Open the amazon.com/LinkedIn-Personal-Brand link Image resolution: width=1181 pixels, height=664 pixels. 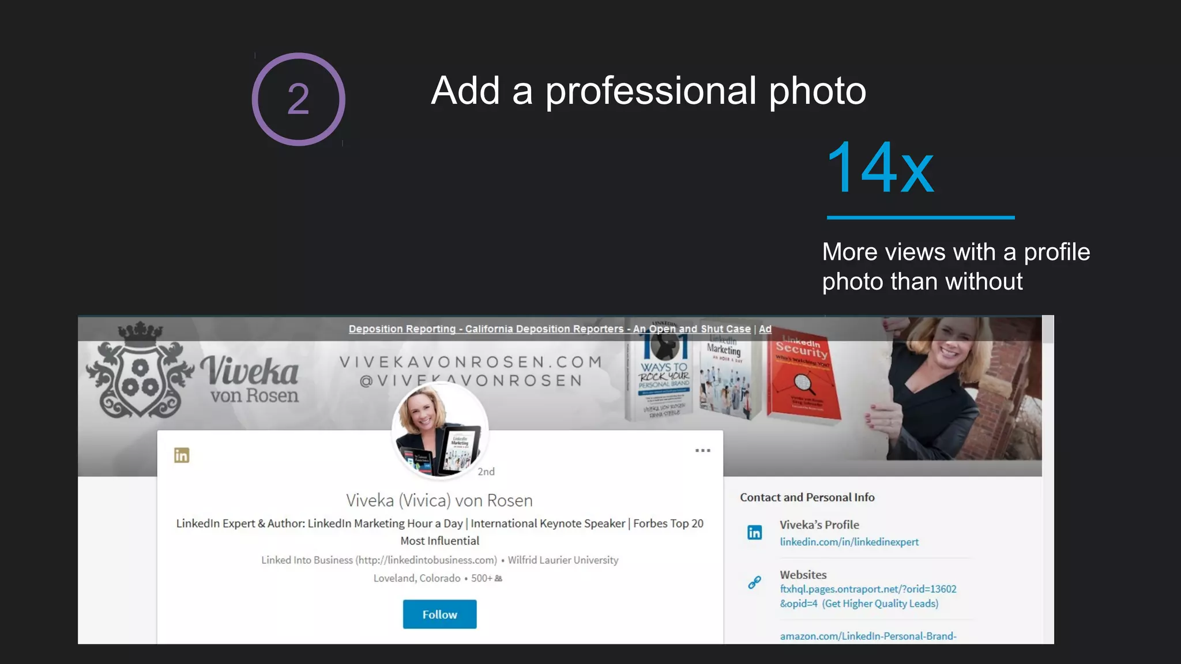pos(868,636)
